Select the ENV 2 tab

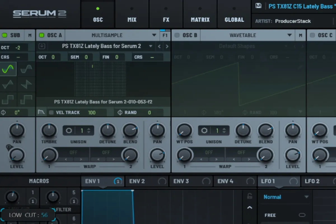tap(147, 181)
